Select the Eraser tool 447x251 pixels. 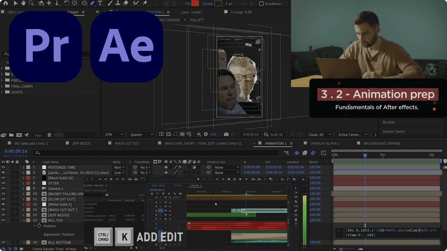tap(126, 3)
